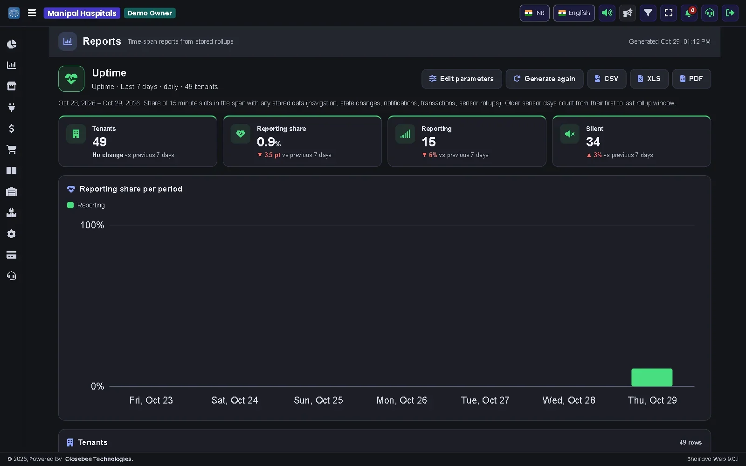Click the Manipal Hospitals tenant badge

pyautogui.click(x=82, y=13)
